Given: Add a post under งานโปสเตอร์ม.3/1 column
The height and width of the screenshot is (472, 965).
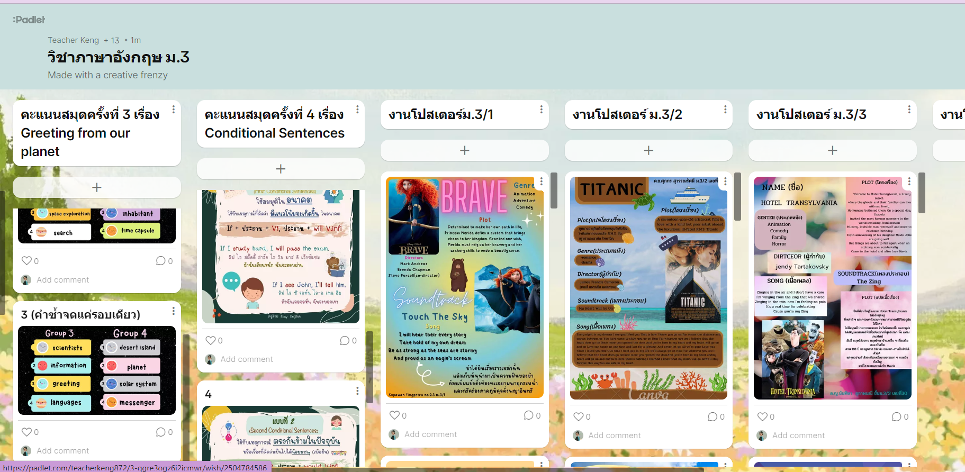Looking at the screenshot, I should (x=465, y=150).
